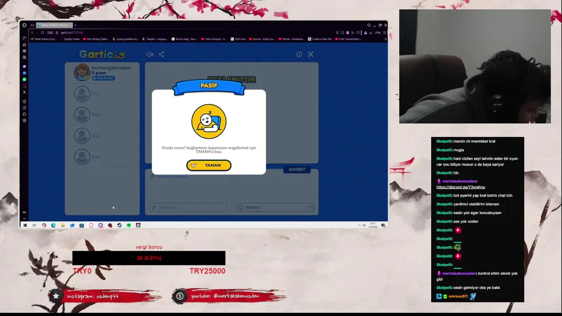Reload the page with the refresh icon
Screen dimensions: 562x316
pos(43,32)
